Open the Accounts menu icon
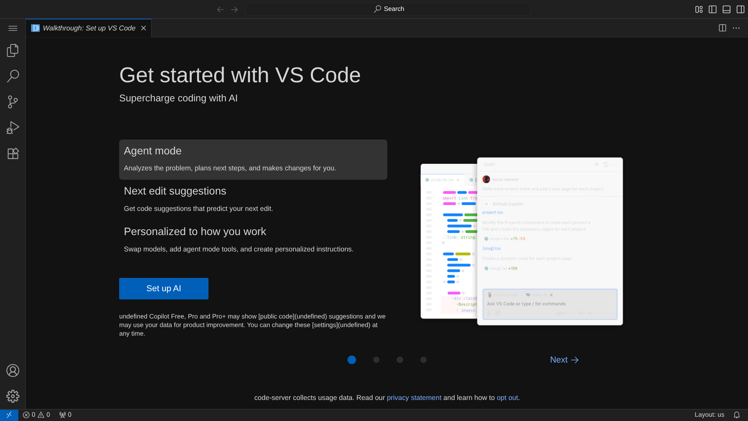Viewport: 748px width, 421px height. coord(12,370)
